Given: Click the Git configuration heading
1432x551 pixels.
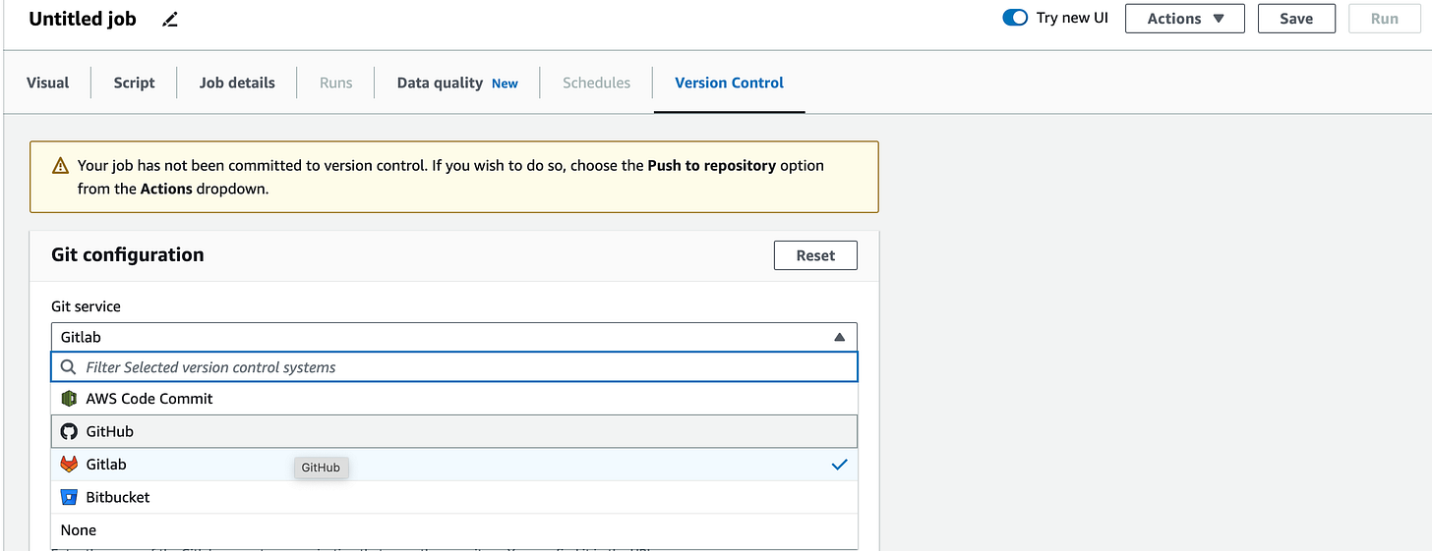Looking at the screenshot, I should click(128, 254).
